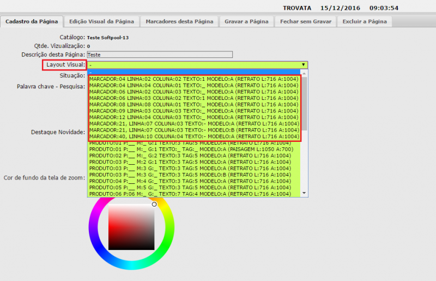Switch to Edição Visual da Página tab
This screenshot has height=281, width=436.
click(x=102, y=21)
